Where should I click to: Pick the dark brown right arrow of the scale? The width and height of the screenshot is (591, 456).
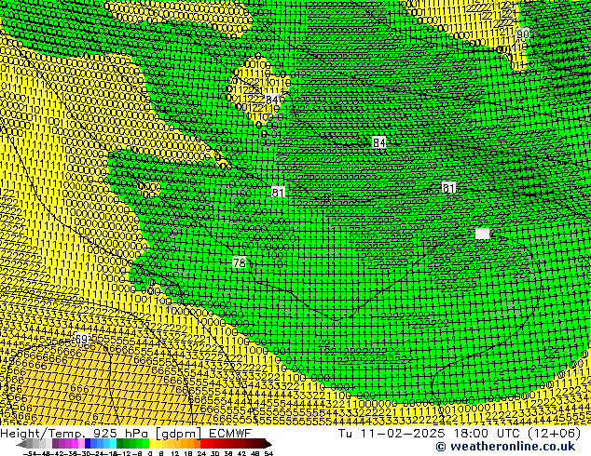[268, 444]
